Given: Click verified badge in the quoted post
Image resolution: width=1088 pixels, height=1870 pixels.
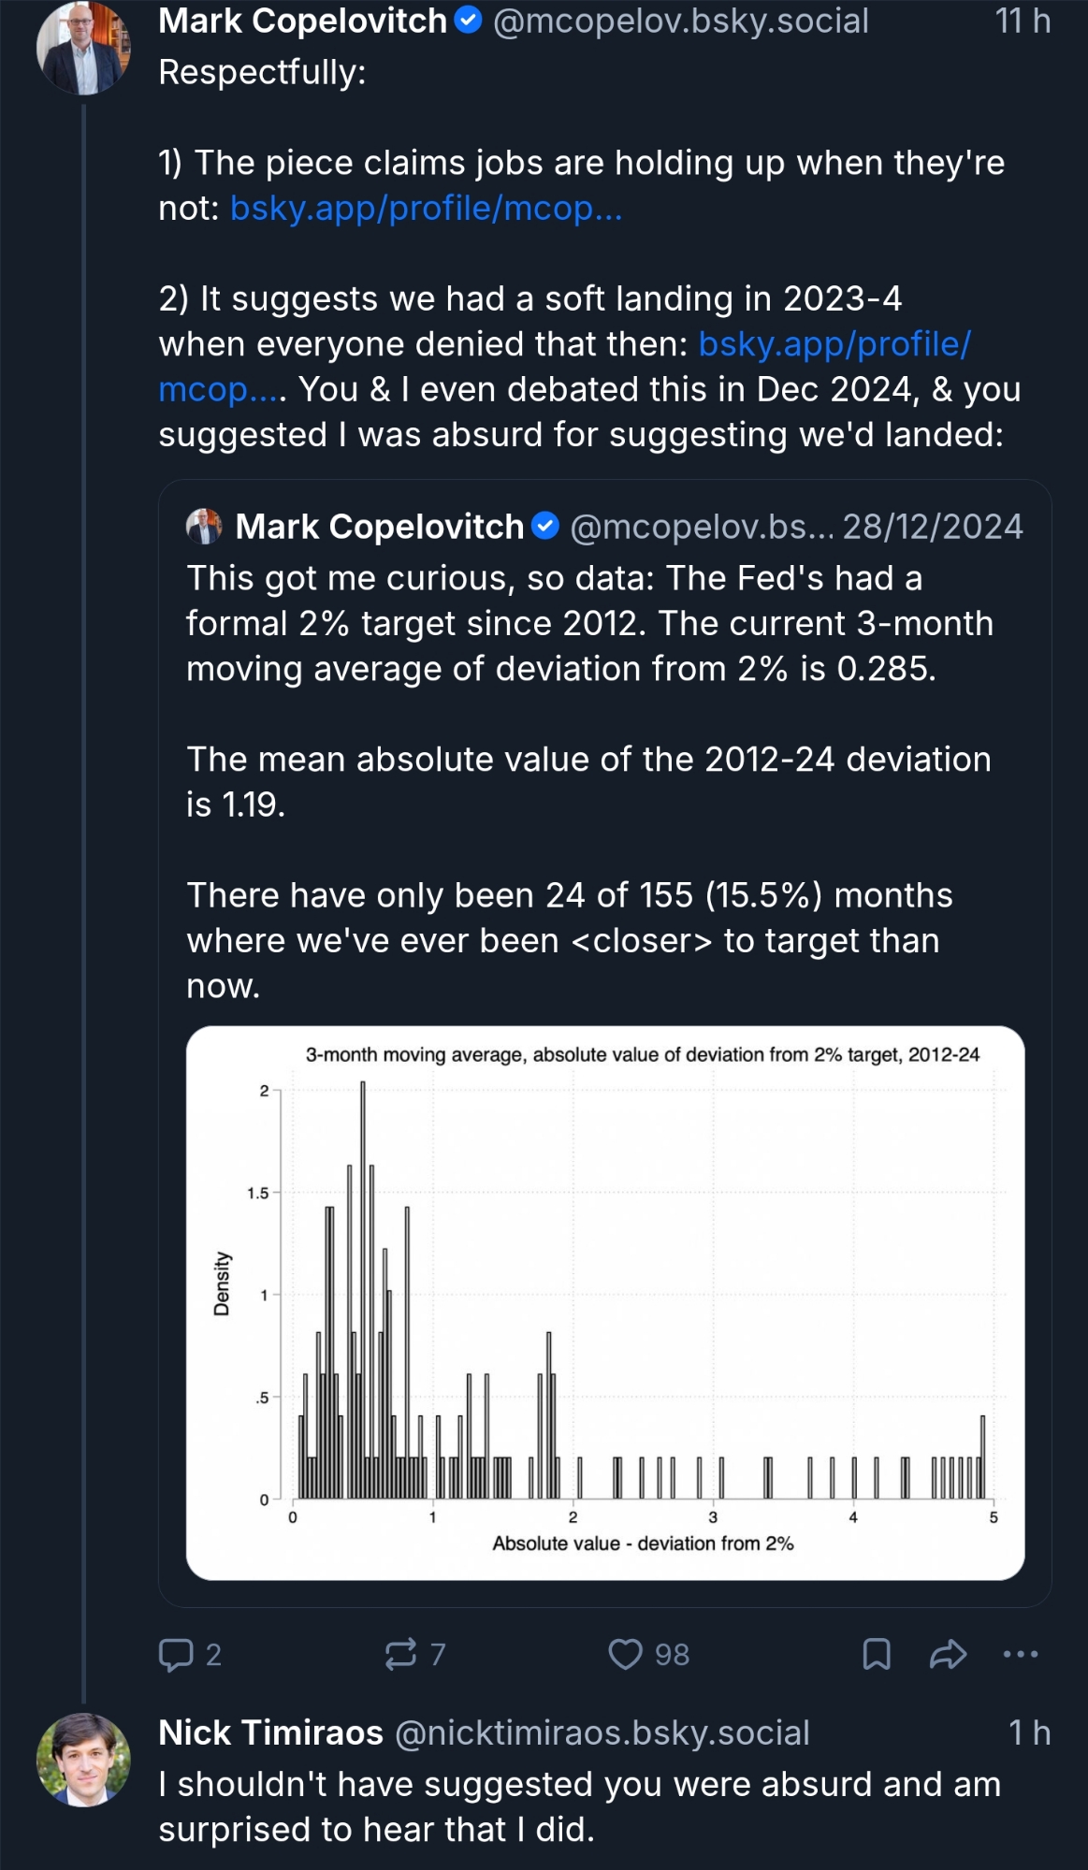Looking at the screenshot, I should pyautogui.click(x=545, y=527).
